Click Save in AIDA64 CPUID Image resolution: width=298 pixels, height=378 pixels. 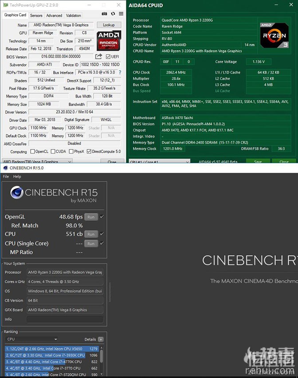click(258, 161)
